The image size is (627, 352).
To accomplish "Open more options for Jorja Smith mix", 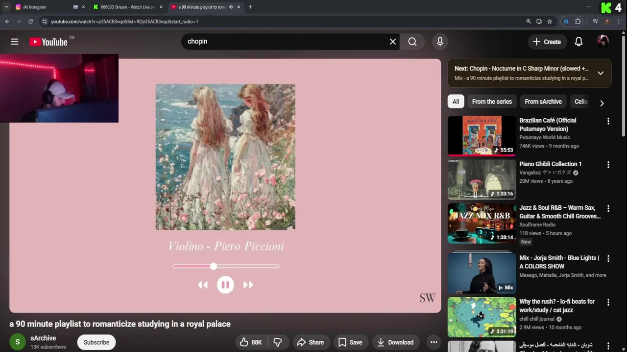I will [608, 258].
